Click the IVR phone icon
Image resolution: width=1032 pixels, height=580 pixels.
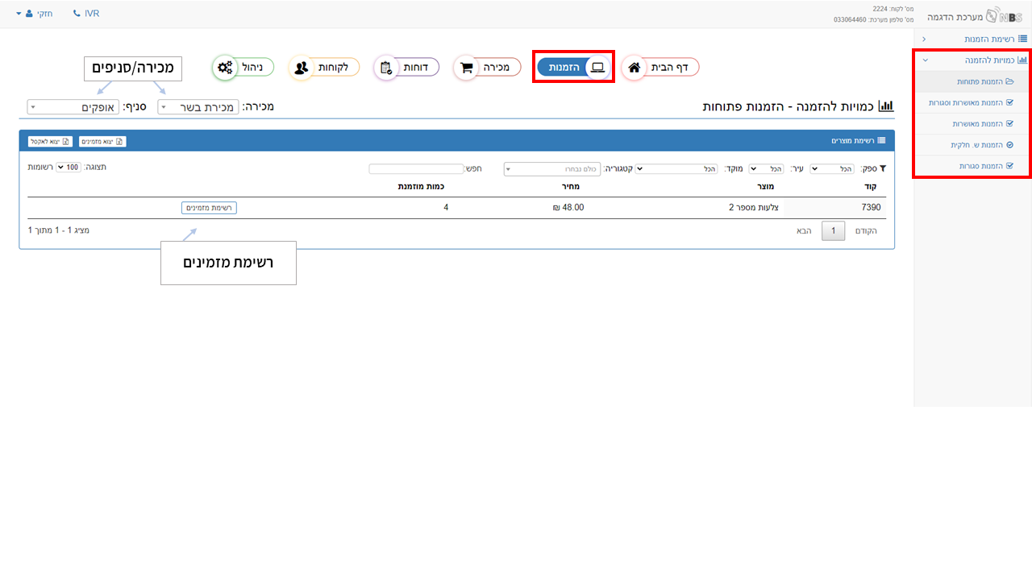pyautogui.click(x=77, y=14)
